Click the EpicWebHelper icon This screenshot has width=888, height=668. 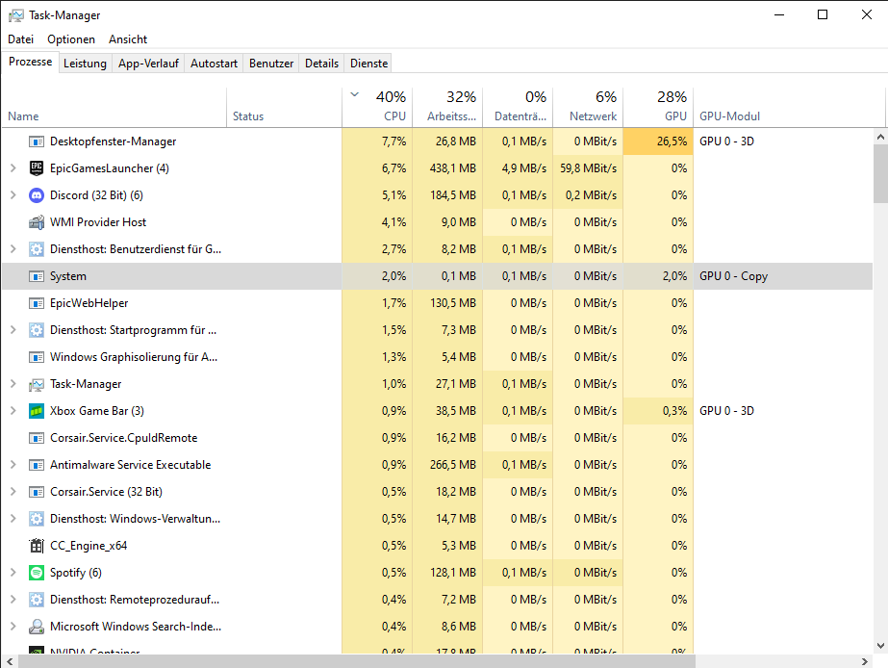(x=37, y=303)
